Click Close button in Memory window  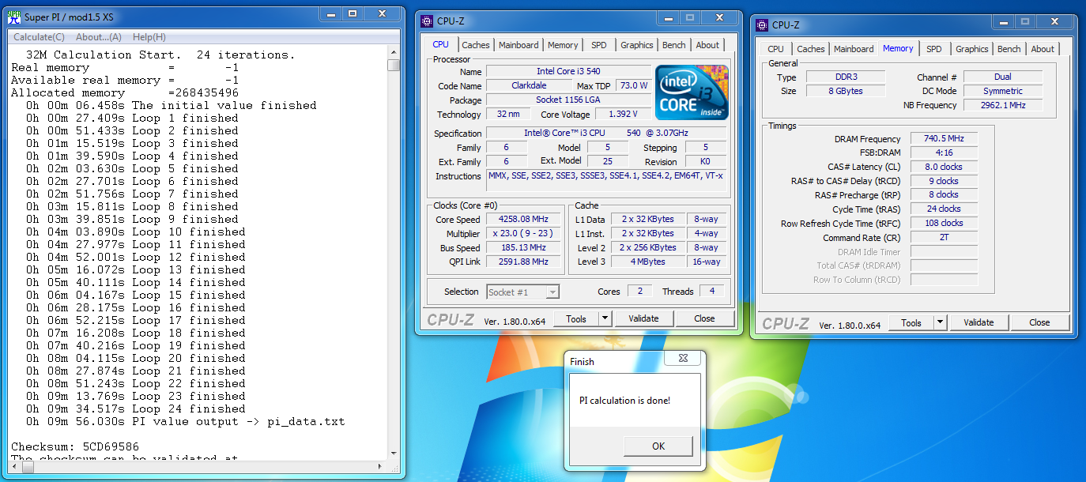click(1039, 322)
